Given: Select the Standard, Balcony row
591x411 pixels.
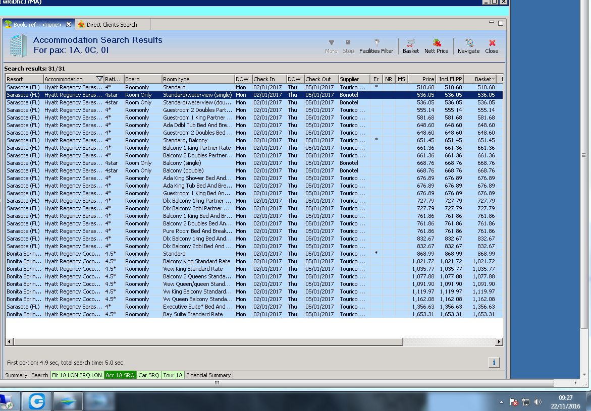Looking at the screenshot, I should [x=254, y=140].
